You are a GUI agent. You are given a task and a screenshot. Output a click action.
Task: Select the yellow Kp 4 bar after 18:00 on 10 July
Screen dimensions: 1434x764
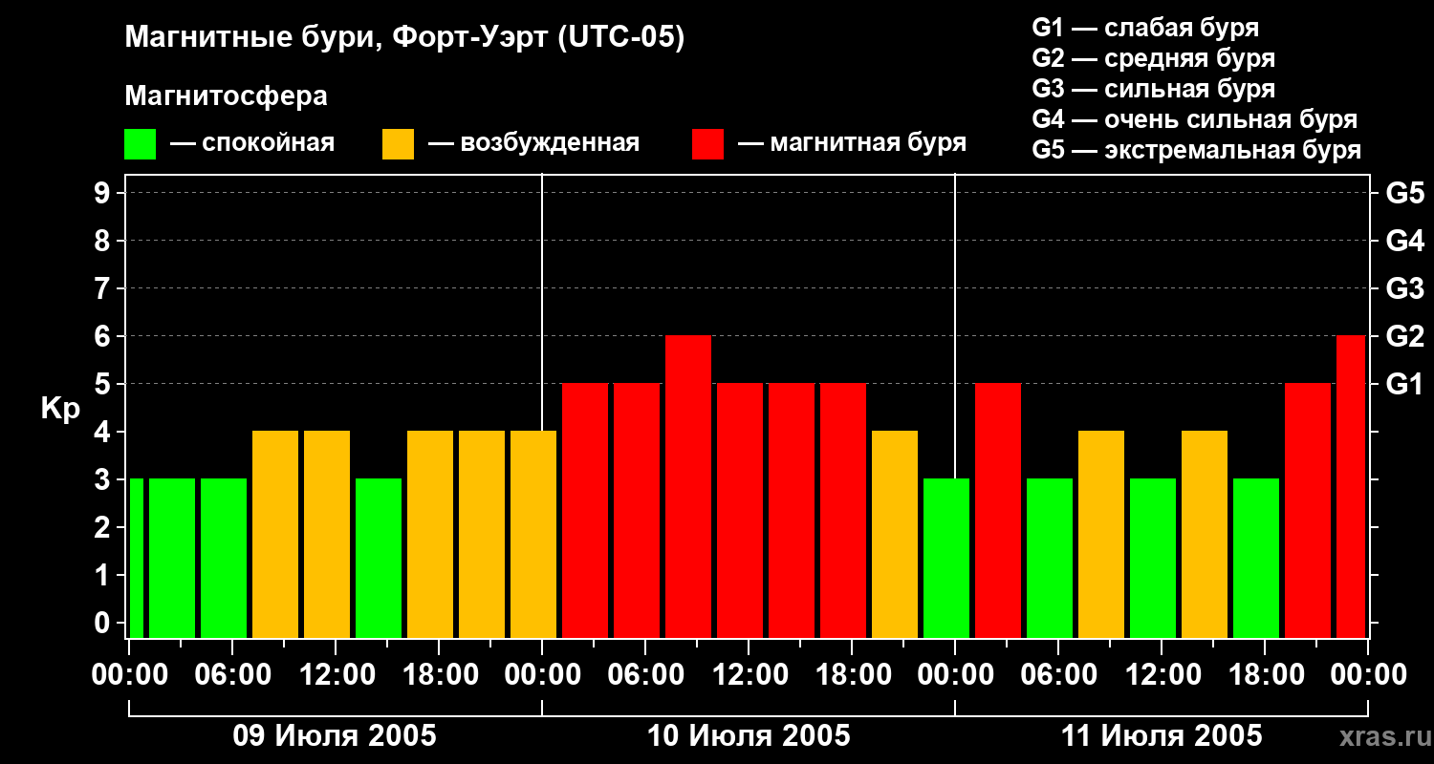tap(895, 535)
